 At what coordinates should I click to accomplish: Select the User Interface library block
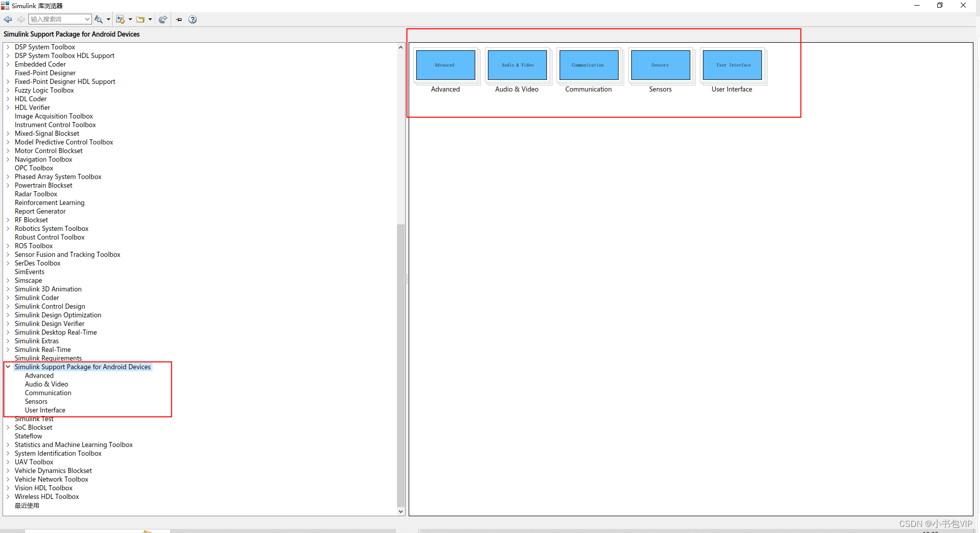(732, 65)
